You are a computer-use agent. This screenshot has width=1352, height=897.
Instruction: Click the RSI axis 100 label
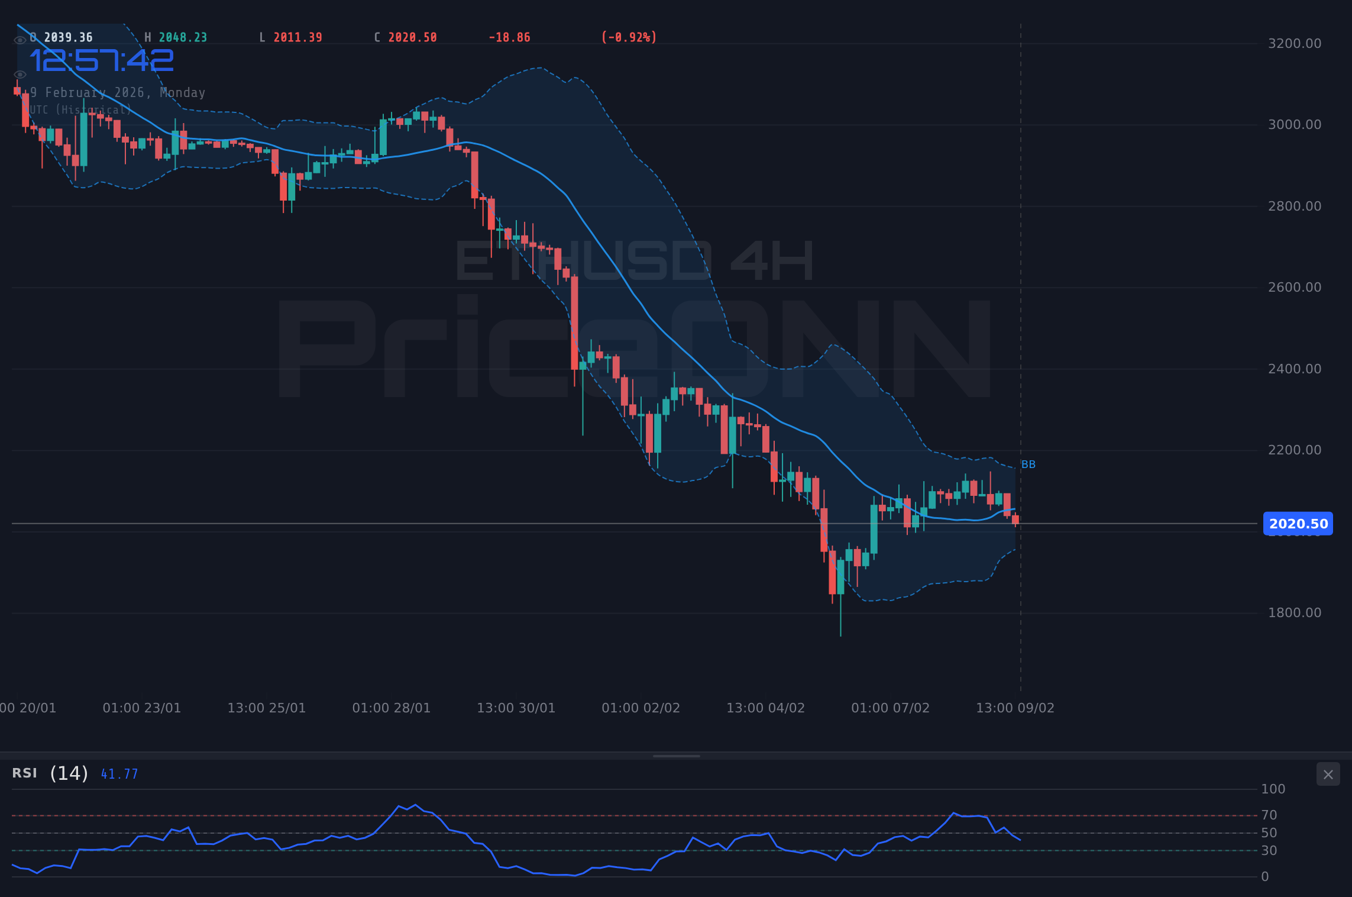coord(1273,789)
